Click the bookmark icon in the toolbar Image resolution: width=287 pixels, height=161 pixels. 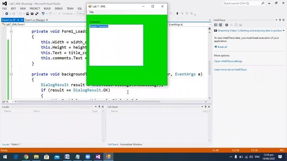click(177, 13)
